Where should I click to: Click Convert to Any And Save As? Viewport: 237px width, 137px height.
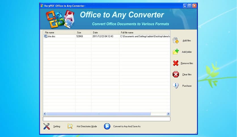click(127, 127)
